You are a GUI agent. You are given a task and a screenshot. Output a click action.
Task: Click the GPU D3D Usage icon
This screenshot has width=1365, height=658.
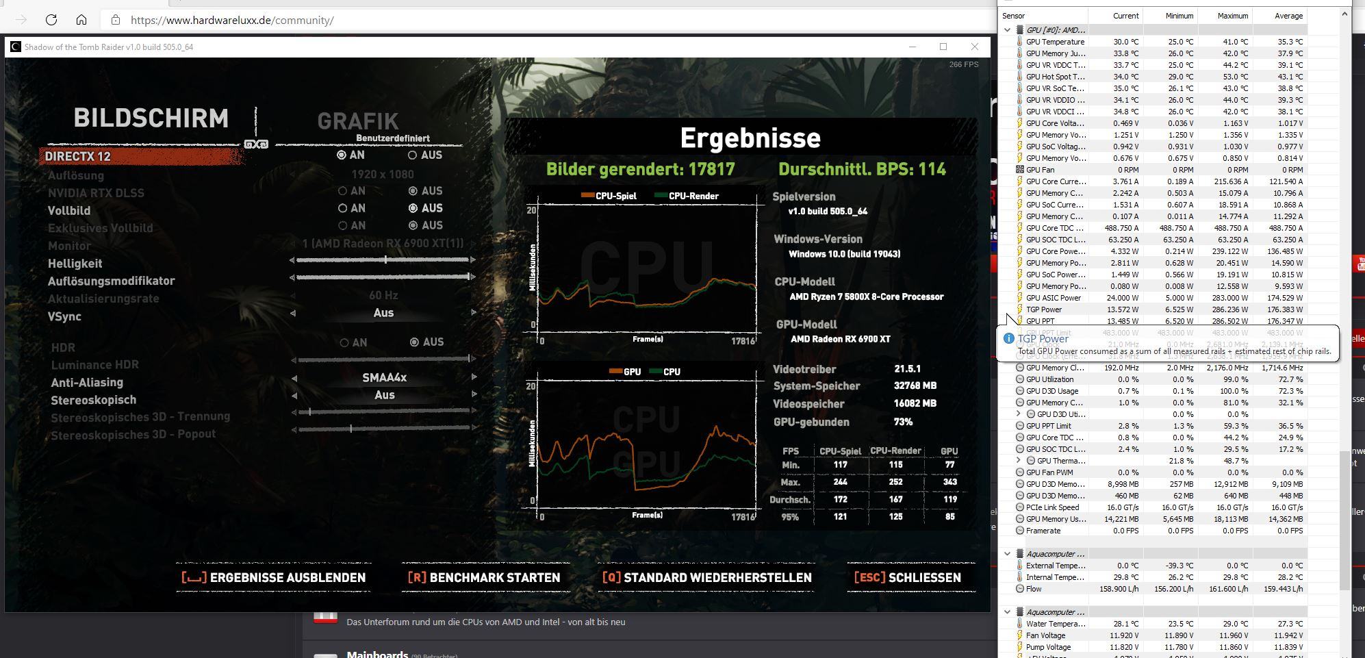[x=1019, y=391]
